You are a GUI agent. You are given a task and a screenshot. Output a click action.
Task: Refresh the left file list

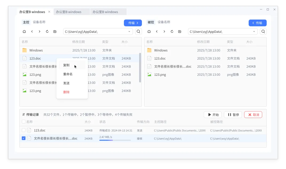[x=47, y=31]
